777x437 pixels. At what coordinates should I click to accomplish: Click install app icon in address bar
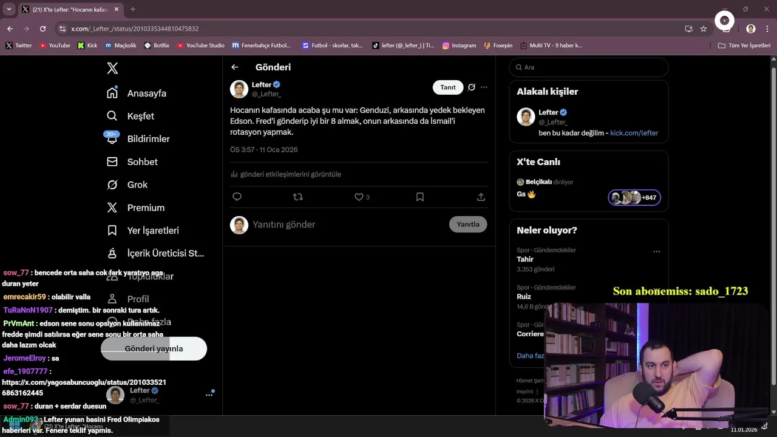688,29
